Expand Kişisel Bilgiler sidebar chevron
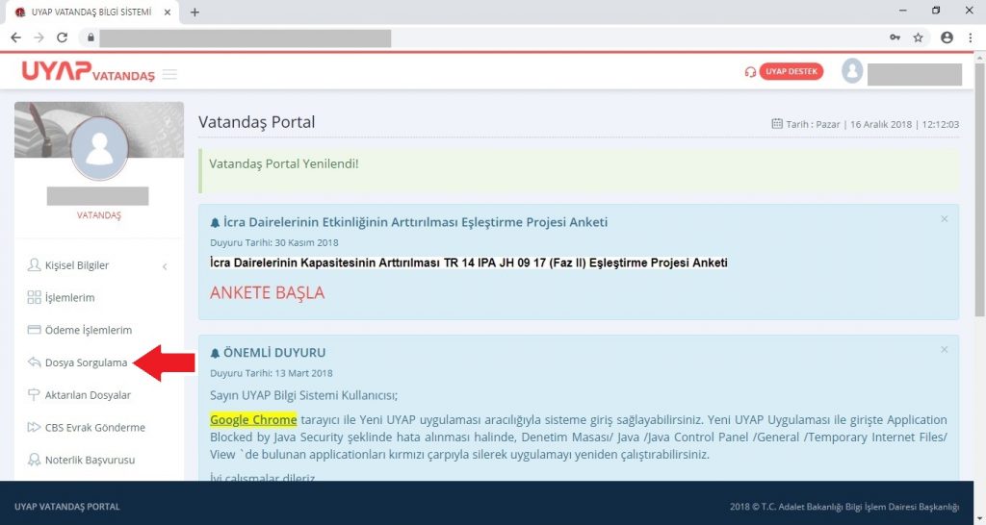This screenshot has height=525, width=986. click(x=165, y=266)
